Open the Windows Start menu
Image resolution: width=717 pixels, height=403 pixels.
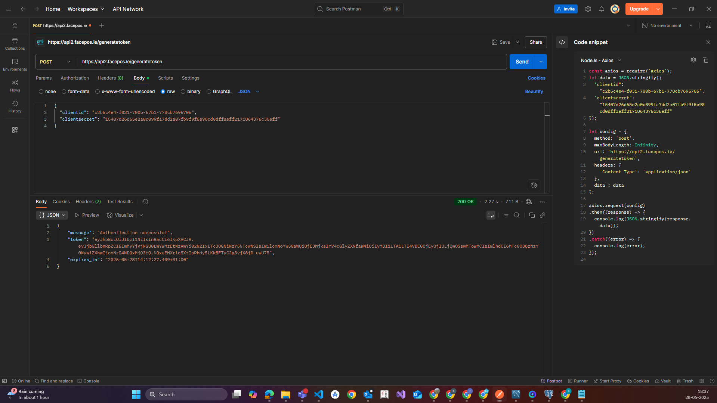[136, 394]
